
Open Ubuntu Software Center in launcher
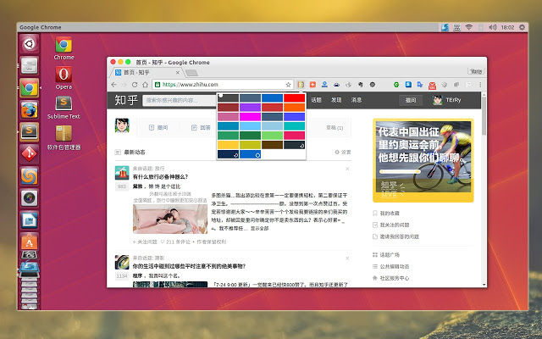click(29, 242)
